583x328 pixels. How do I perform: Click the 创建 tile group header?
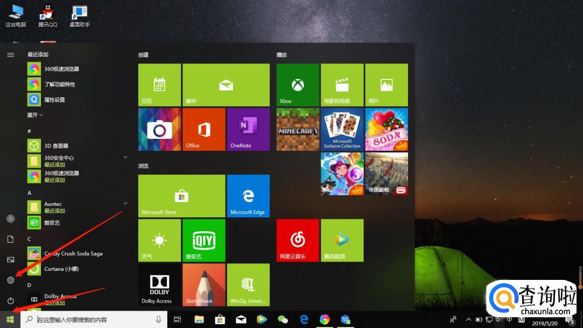(144, 55)
